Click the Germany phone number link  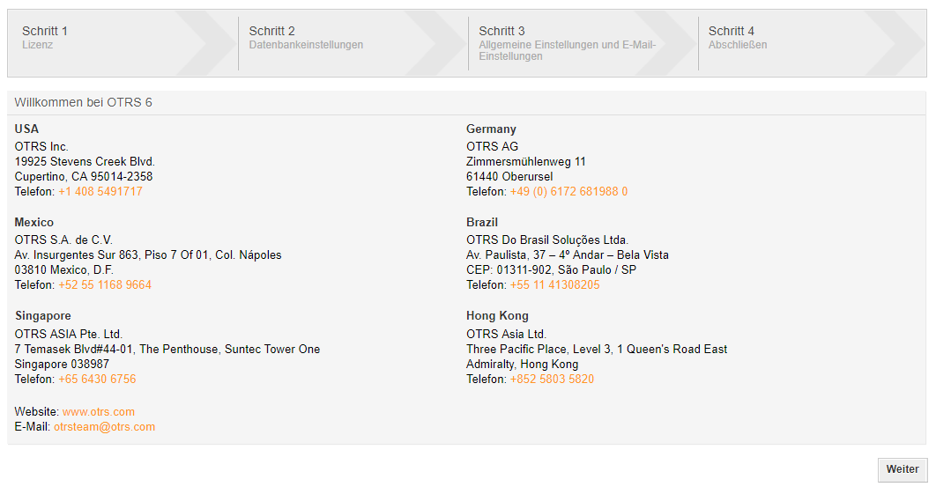pyautogui.click(x=568, y=192)
